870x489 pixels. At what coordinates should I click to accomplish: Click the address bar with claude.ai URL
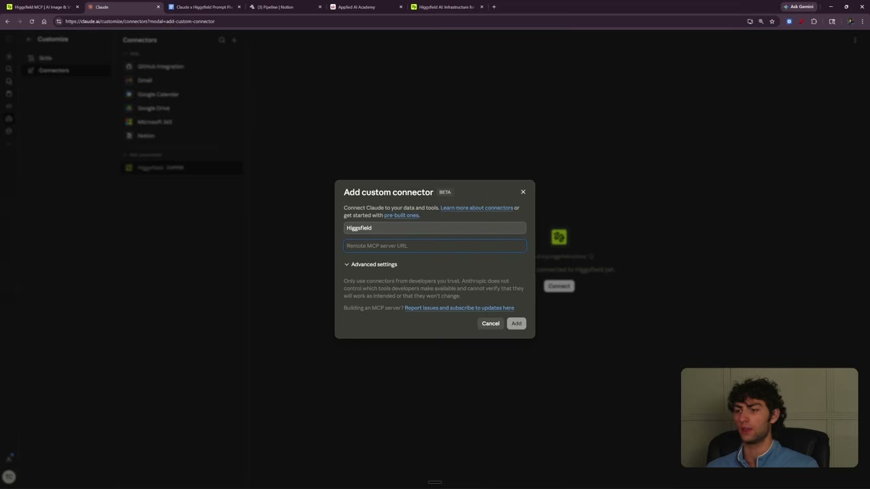pos(401,21)
